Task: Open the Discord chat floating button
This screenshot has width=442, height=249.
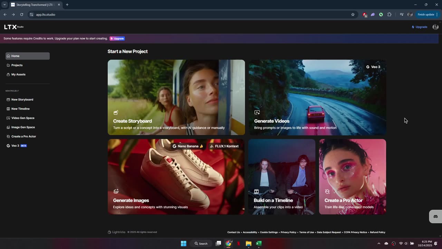Action: point(435,216)
